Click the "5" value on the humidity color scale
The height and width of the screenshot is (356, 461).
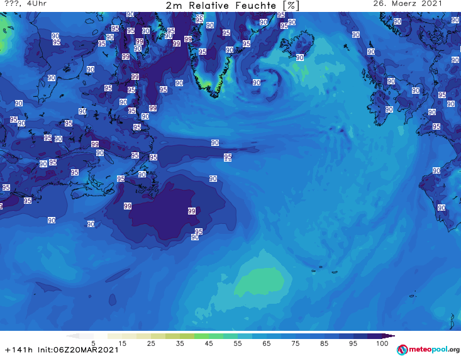[x=93, y=343]
